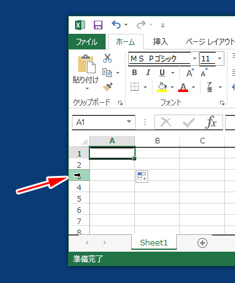
Task: Apply yellow fill color to cell
Action: [162, 87]
